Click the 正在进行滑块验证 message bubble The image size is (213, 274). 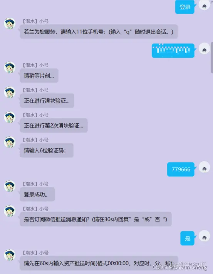(47, 100)
